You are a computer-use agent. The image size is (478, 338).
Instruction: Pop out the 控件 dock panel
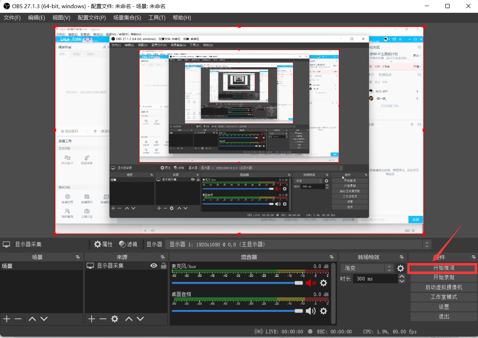tap(474, 257)
